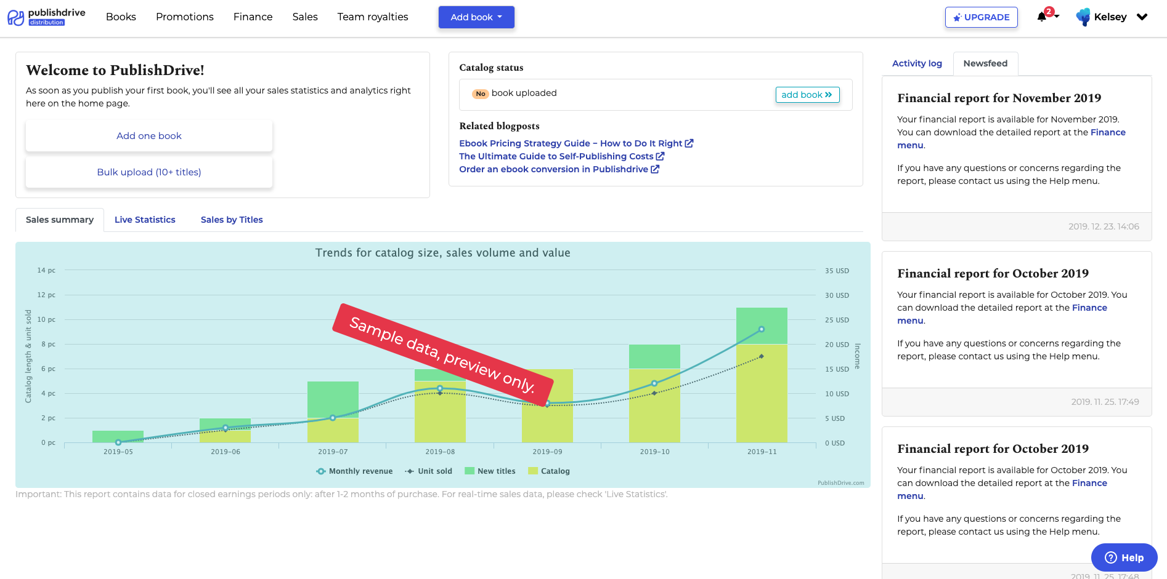Screen dimensions: 1167x579
Task: Click the 2019. 11. 25. 17:49 timestamp
Action: 1105,402
